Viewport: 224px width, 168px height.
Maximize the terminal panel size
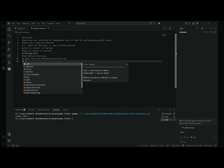pyautogui.click(x=170, y=110)
